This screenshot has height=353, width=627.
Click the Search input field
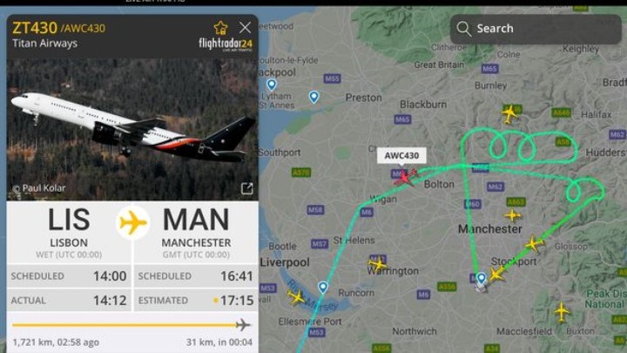(x=536, y=29)
